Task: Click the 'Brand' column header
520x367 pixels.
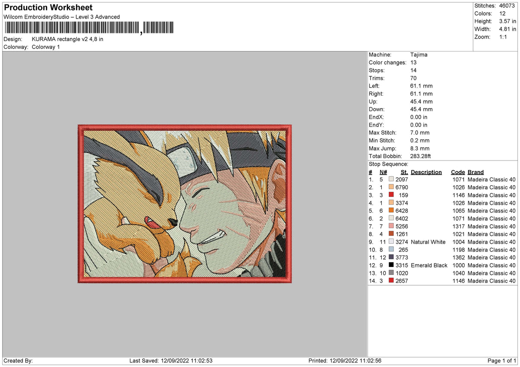Action: 476,172
